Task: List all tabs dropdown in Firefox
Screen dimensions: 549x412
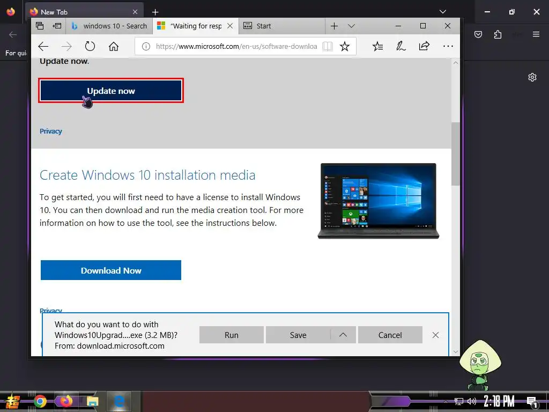Action: (443, 12)
